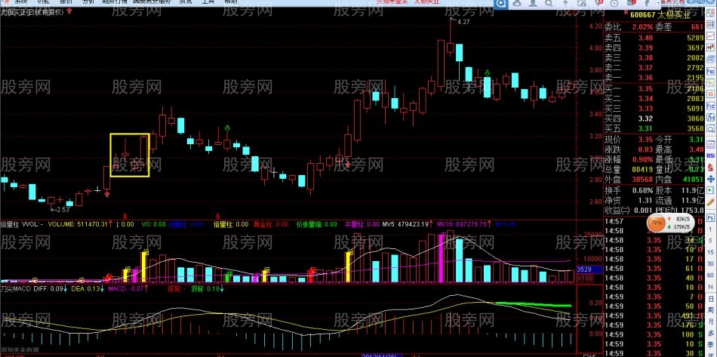The width and height of the screenshot is (717, 357).
Task: Switch to the intraday line chart icon
Action: 711,35
